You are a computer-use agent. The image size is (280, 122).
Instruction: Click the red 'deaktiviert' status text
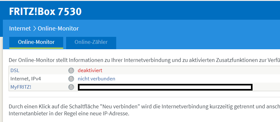pyautogui.click(x=90, y=71)
